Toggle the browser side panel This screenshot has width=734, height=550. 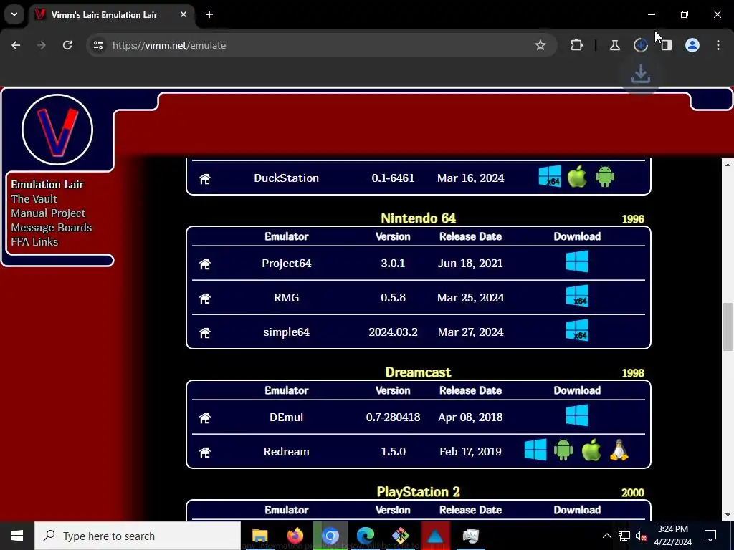point(666,45)
